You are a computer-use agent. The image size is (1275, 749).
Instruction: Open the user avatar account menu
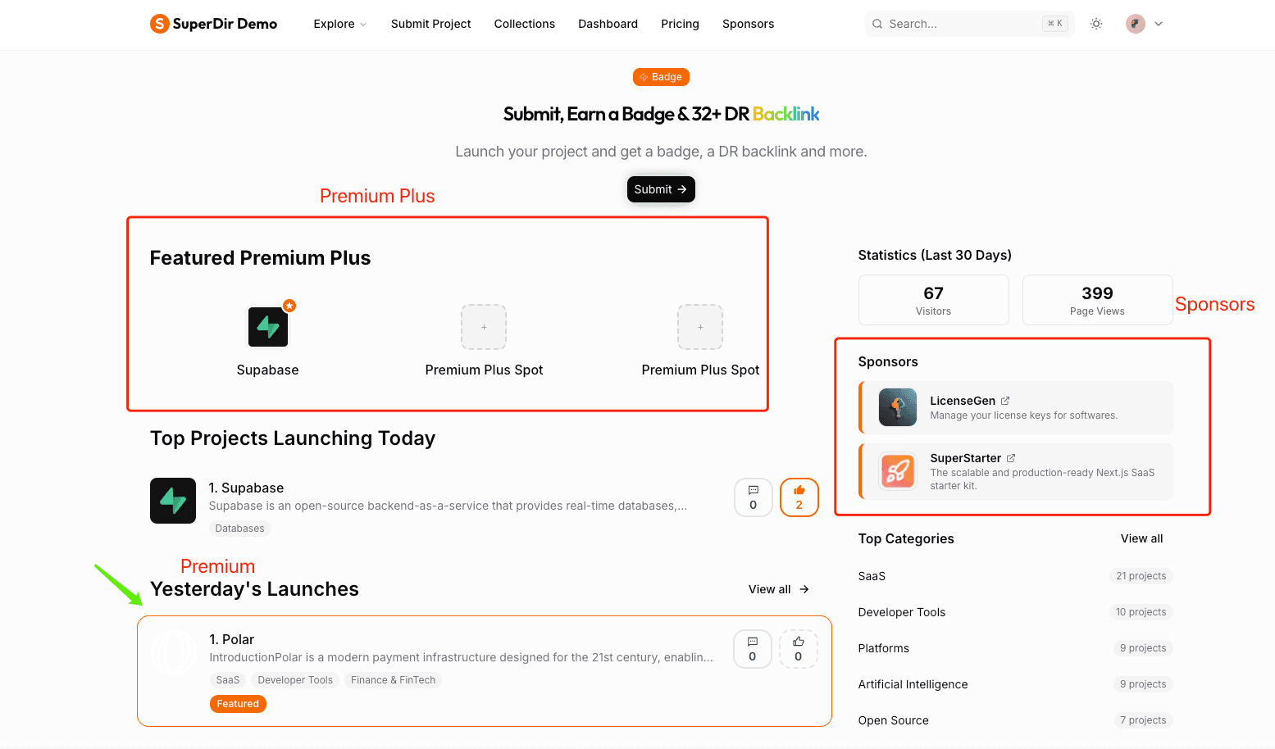click(1136, 24)
